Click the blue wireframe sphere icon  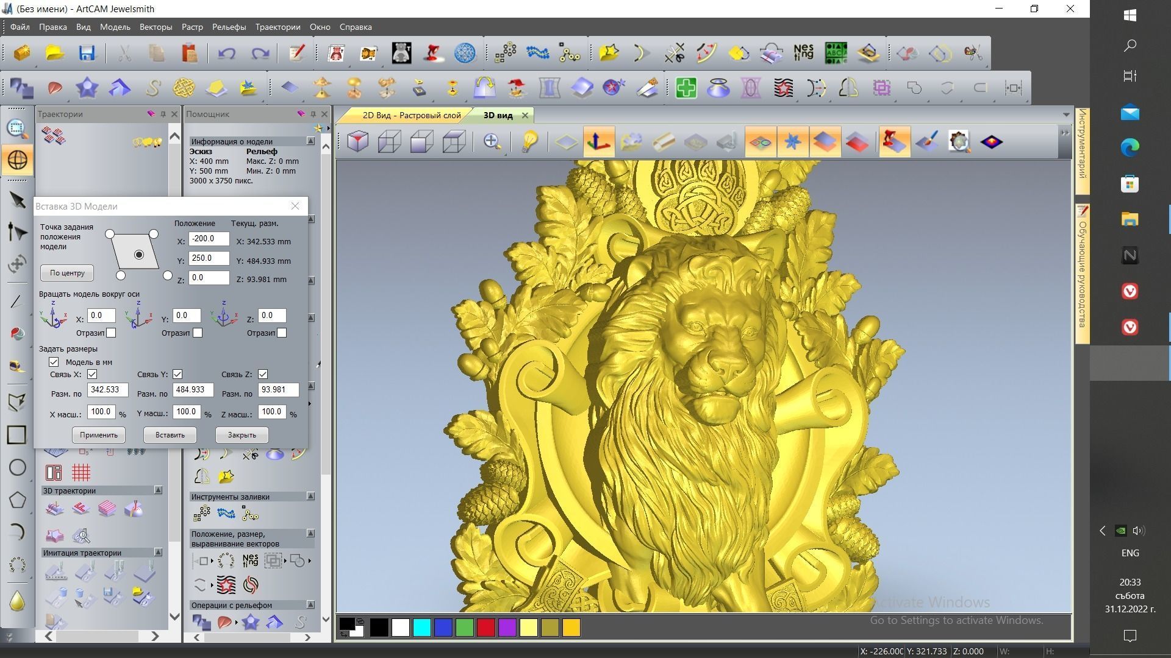[x=465, y=53]
